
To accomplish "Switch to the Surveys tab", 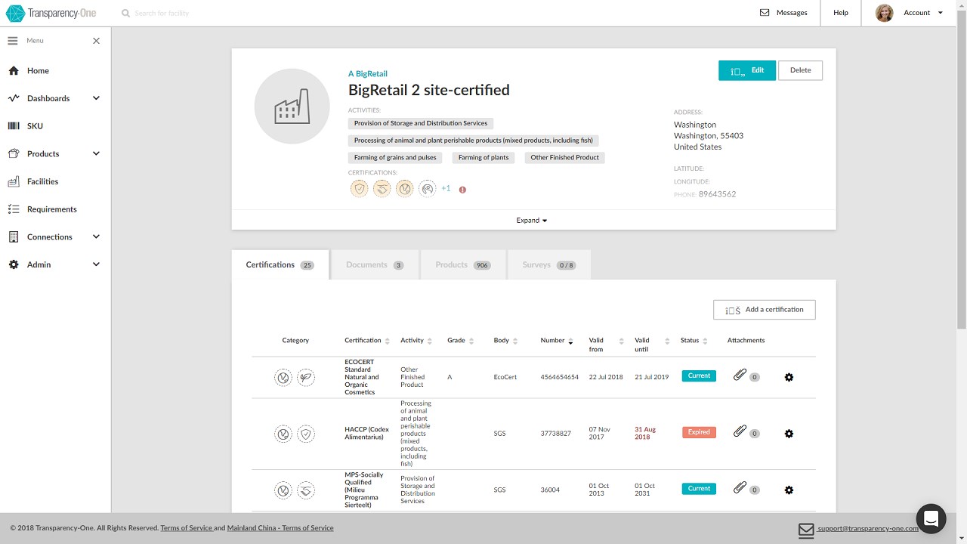I will point(548,265).
